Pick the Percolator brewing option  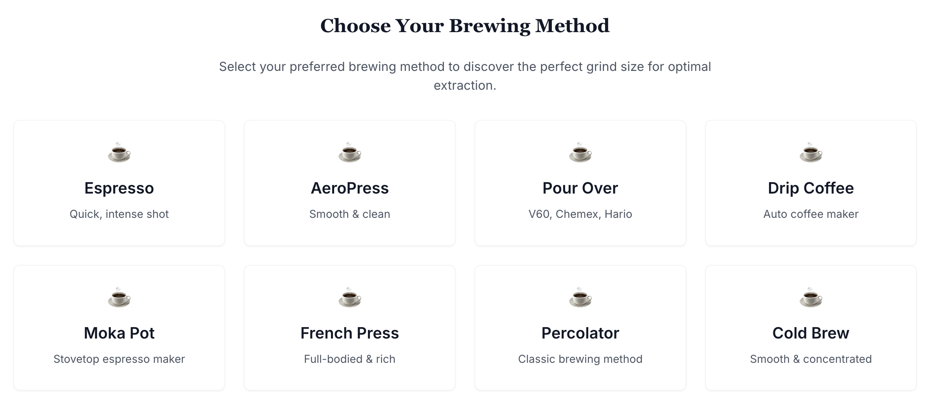click(x=580, y=328)
